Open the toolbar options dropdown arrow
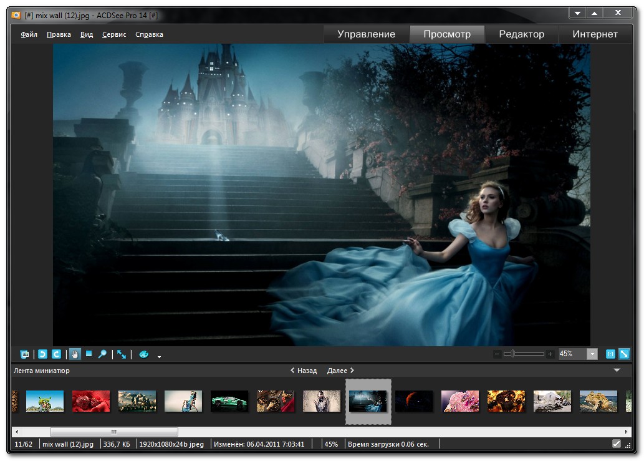644x461 pixels. tap(160, 357)
